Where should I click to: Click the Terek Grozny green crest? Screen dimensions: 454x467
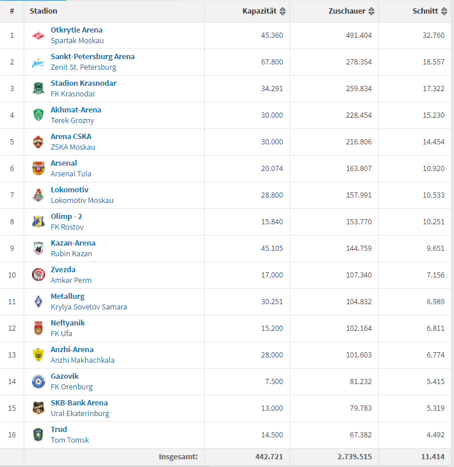coord(38,115)
